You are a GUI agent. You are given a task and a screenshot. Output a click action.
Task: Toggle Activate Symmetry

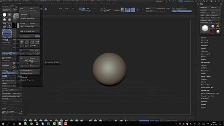(x=10, y=73)
